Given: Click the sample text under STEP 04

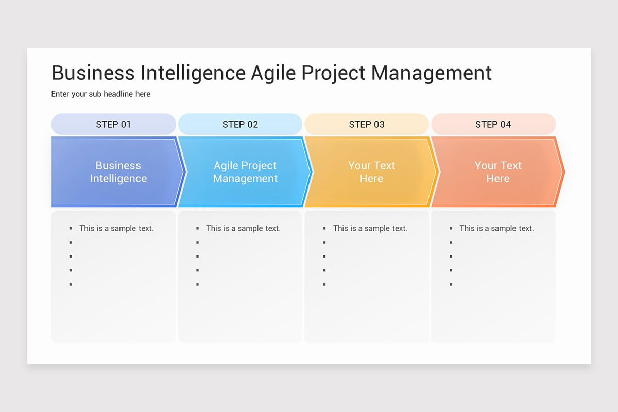Looking at the screenshot, I should coord(496,228).
